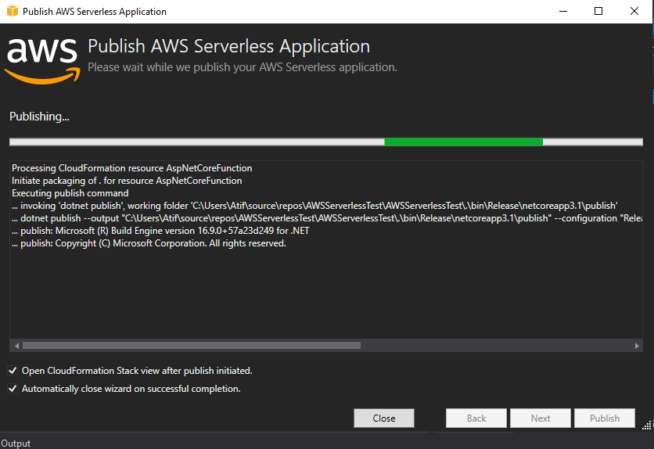Click the Back button
This screenshot has height=449, width=654.
tap(476, 418)
